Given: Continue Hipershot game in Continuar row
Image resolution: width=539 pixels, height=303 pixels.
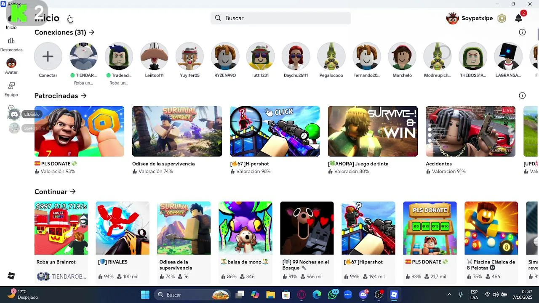Looking at the screenshot, I should pos(368,228).
